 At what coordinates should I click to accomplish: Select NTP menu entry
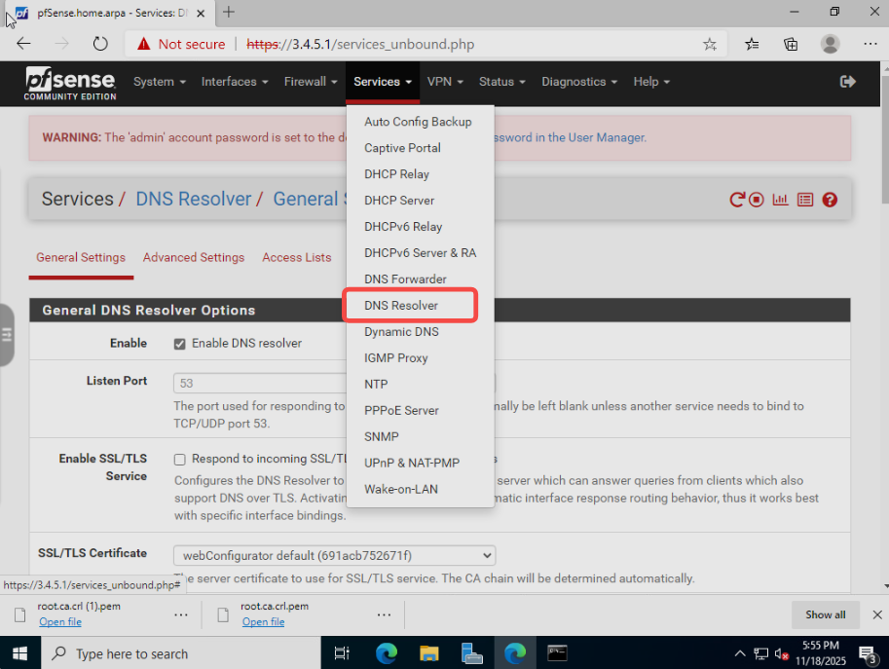point(420,385)
